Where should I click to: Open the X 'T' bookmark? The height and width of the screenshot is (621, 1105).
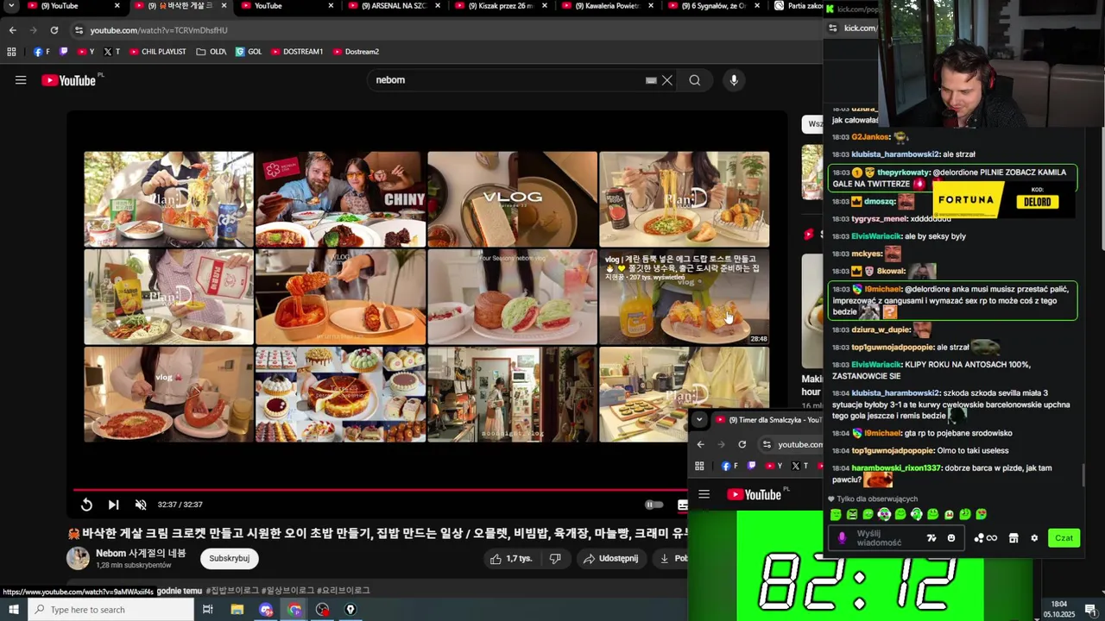click(x=111, y=52)
